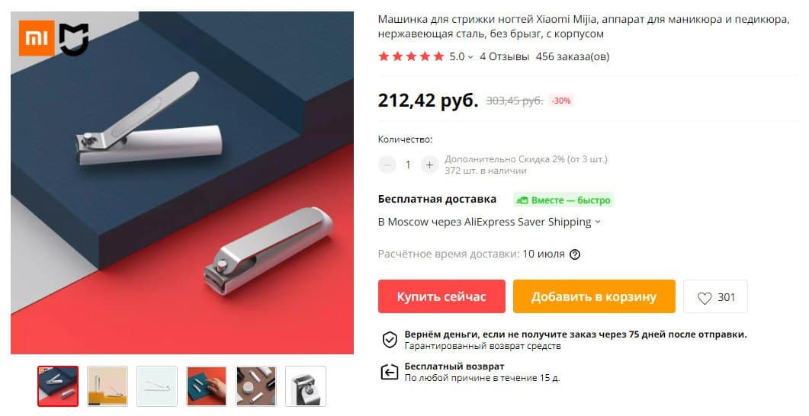809x416 pixels.
Task: Select first thumbnail with blue-red background
Action: pos(58,386)
